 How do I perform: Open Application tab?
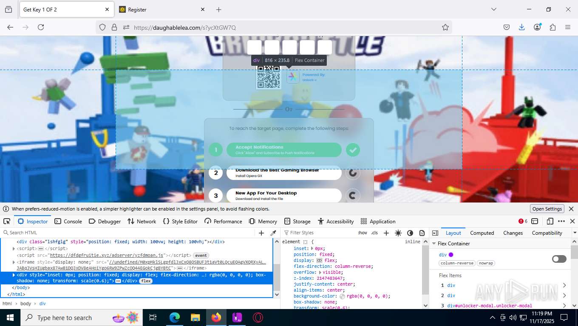click(378, 221)
